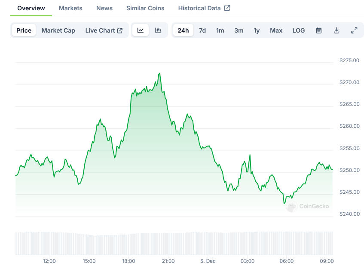Viewport: 364px width, 271px height.
Task: Show Max time range
Action: 276,30
